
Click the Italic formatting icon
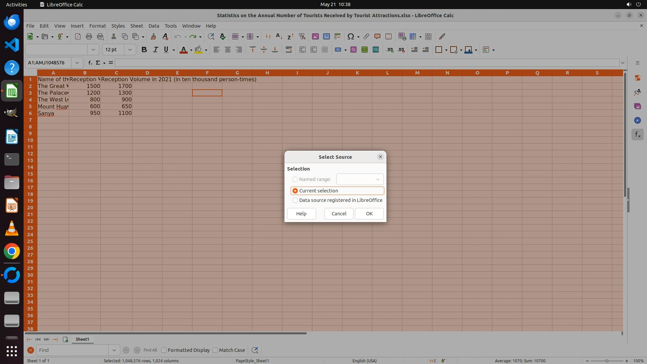(155, 50)
